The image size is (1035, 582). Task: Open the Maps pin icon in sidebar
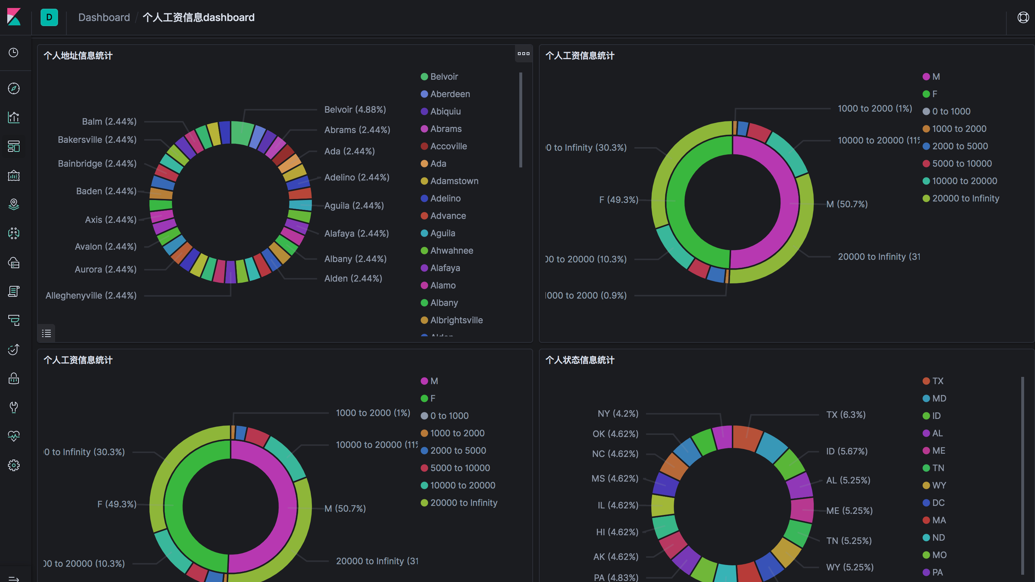coord(14,204)
